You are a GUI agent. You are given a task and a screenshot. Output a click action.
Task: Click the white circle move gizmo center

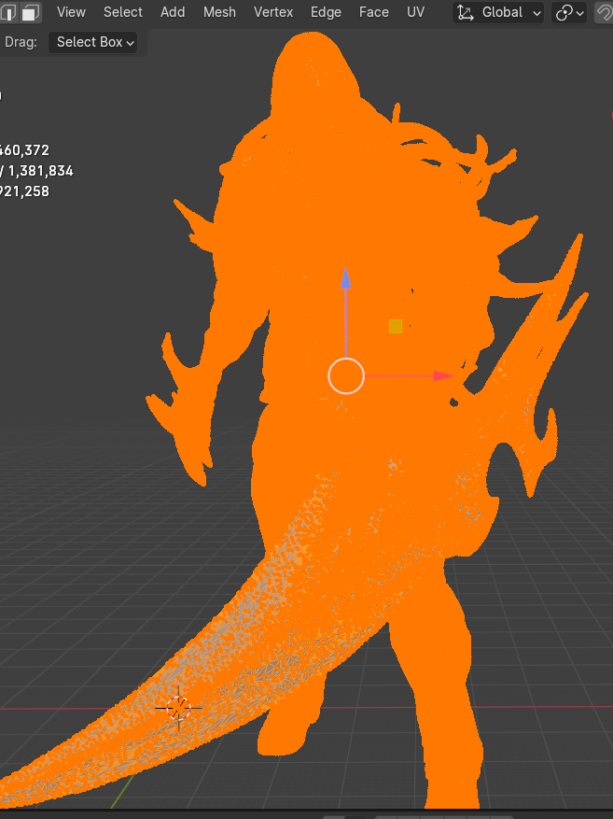pos(346,376)
